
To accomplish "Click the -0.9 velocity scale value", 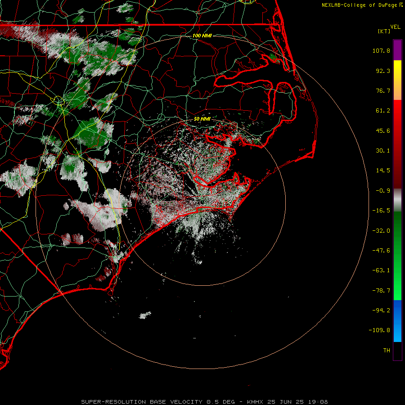I will [x=383, y=191].
